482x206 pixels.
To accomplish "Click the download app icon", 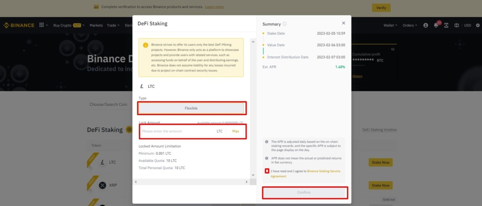I will coord(446,25).
